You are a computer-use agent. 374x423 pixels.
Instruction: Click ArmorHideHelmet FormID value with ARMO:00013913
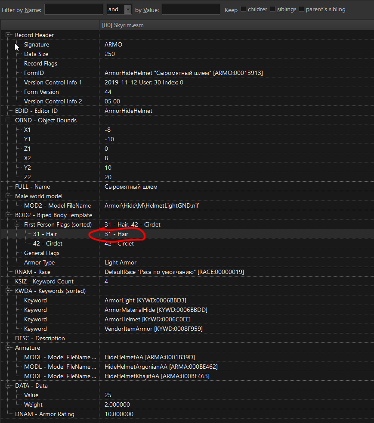tap(183, 73)
